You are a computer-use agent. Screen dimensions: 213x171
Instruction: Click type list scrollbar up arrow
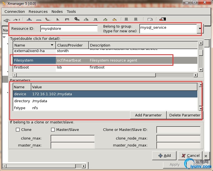[201, 43]
